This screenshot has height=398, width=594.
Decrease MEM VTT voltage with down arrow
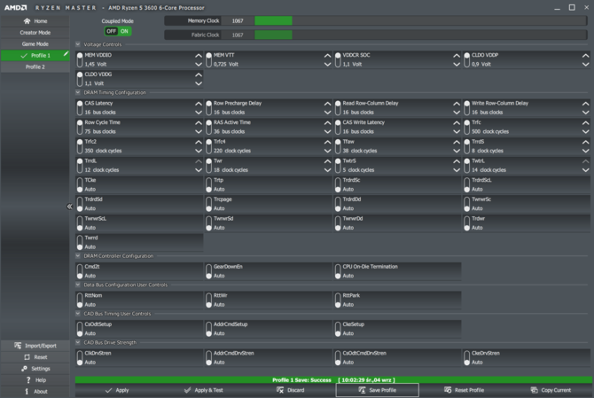328,65
